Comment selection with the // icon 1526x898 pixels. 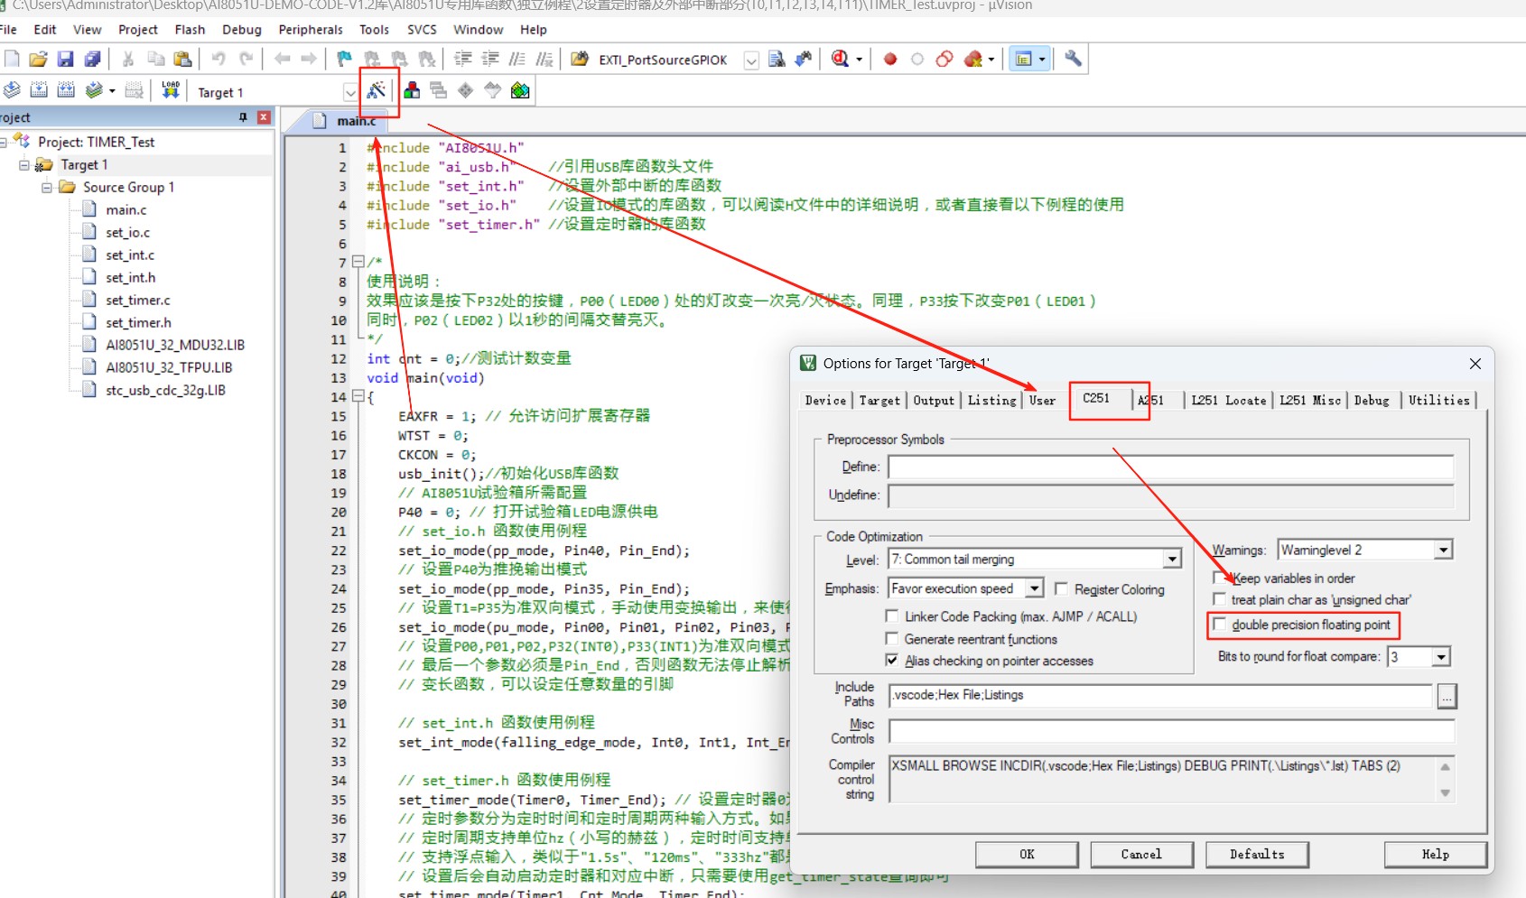(x=517, y=59)
